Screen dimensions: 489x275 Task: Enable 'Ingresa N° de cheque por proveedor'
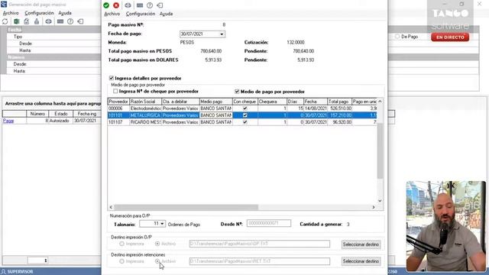click(x=115, y=91)
